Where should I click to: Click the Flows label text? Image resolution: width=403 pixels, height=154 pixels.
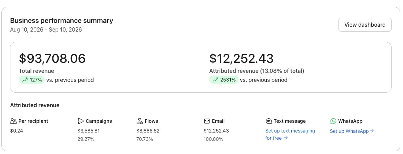click(151, 121)
